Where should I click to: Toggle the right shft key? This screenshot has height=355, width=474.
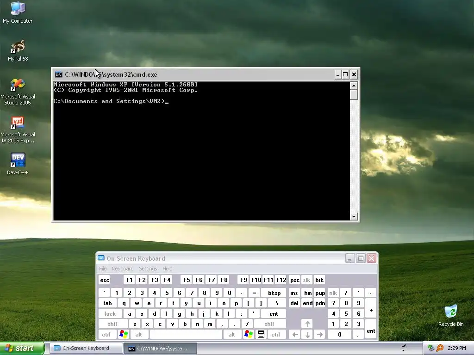pyautogui.click(x=269, y=324)
